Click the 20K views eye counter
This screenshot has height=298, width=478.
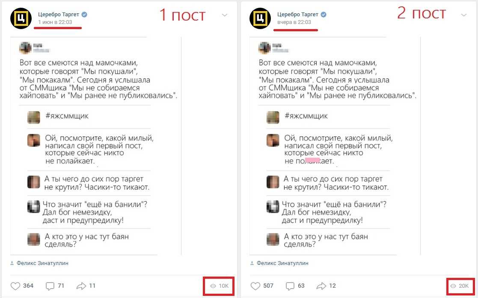460,286
